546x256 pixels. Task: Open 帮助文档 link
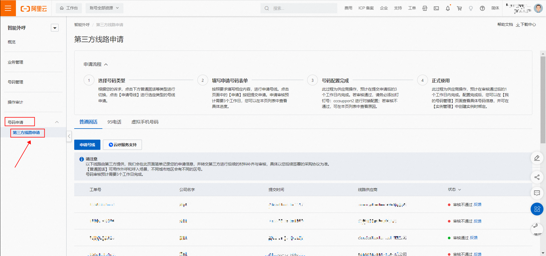click(505, 24)
